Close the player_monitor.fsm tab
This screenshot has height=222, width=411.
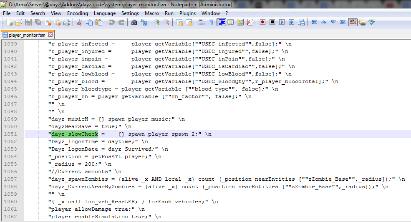coord(50,35)
